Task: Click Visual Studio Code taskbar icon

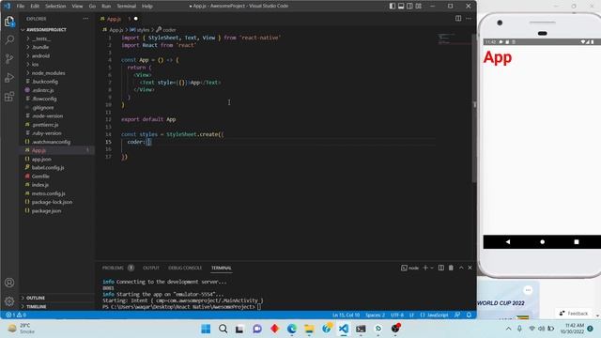Action: click(x=344, y=329)
